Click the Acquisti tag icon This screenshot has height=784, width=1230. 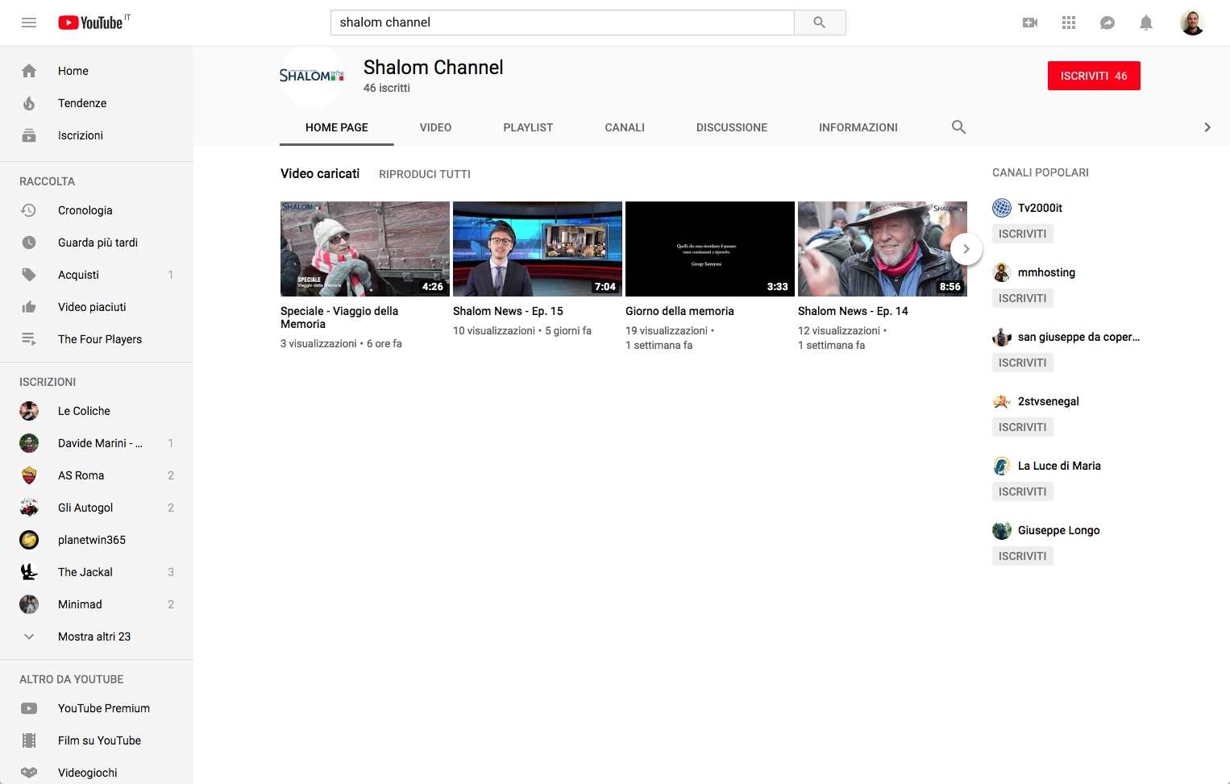(x=29, y=275)
